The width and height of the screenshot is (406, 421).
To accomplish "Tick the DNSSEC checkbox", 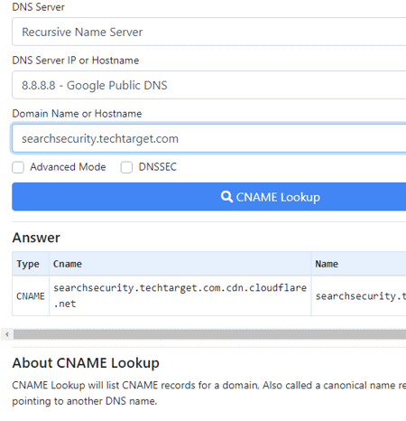I will pyautogui.click(x=126, y=167).
